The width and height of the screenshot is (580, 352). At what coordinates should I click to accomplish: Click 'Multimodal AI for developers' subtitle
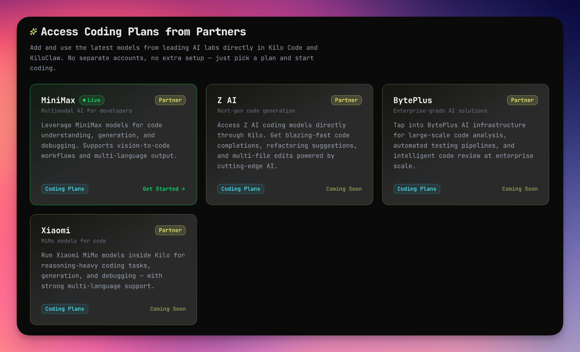click(87, 111)
